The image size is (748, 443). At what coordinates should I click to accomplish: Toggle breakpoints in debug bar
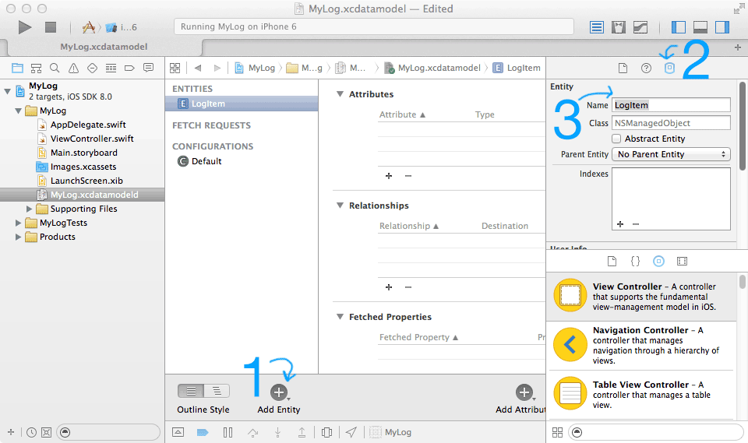pyautogui.click(x=203, y=433)
